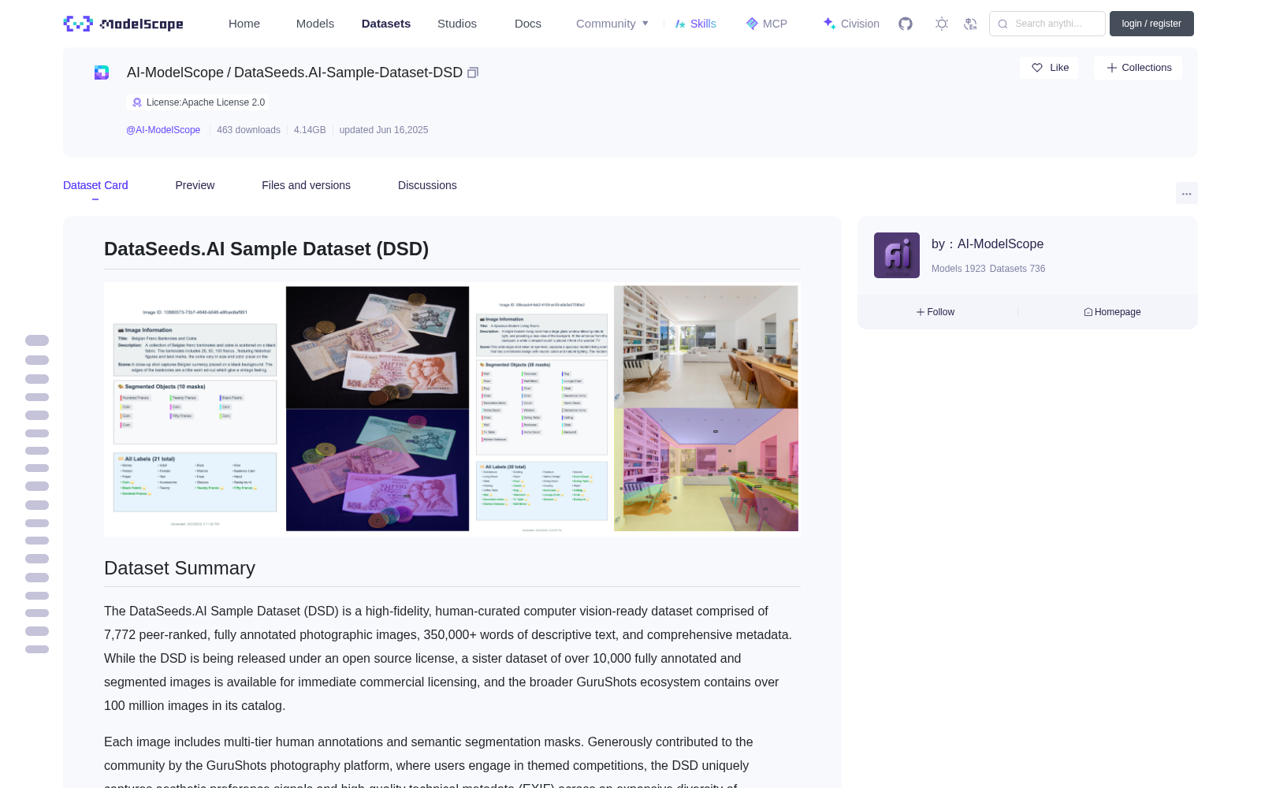Click the MCP diamond icon
Image resolution: width=1261 pixels, height=788 pixels.
coord(752,24)
